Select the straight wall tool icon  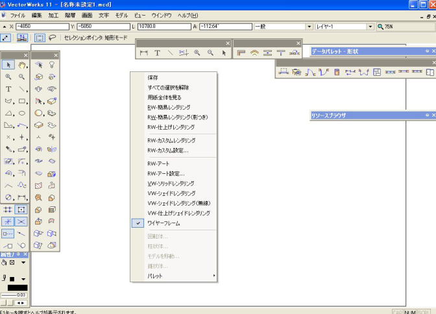241,53
